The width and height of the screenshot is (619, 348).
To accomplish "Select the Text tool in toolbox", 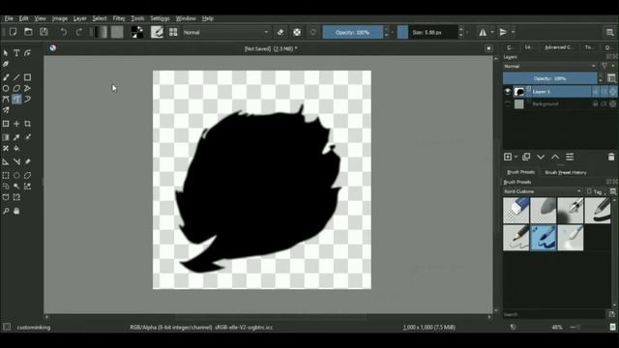I will pos(16,53).
